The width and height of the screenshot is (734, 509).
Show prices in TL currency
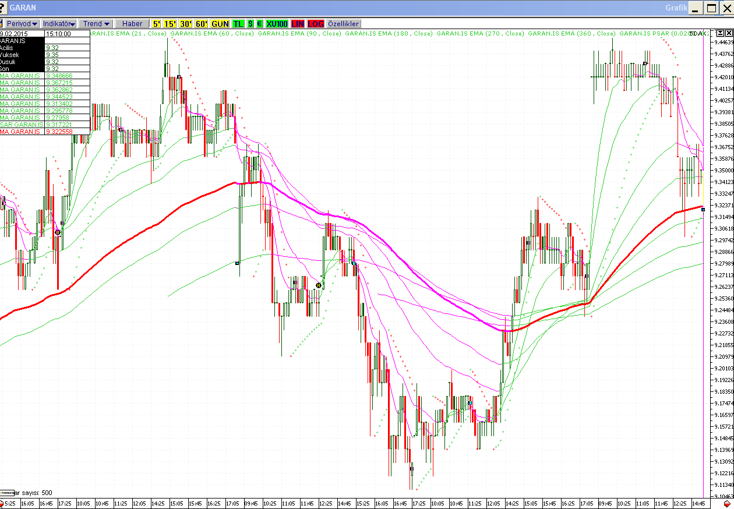(238, 24)
